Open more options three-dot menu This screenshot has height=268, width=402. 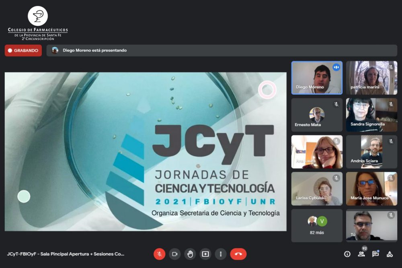click(221, 254)
